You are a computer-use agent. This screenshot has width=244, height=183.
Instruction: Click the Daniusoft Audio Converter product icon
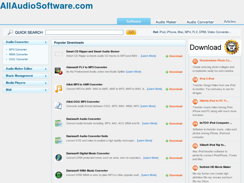[x=59, y=123]
